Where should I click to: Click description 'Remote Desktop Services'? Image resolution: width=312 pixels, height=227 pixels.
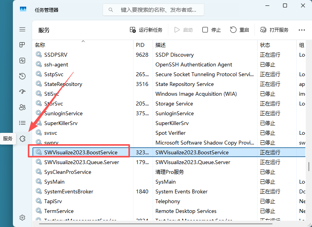point(186,211)
